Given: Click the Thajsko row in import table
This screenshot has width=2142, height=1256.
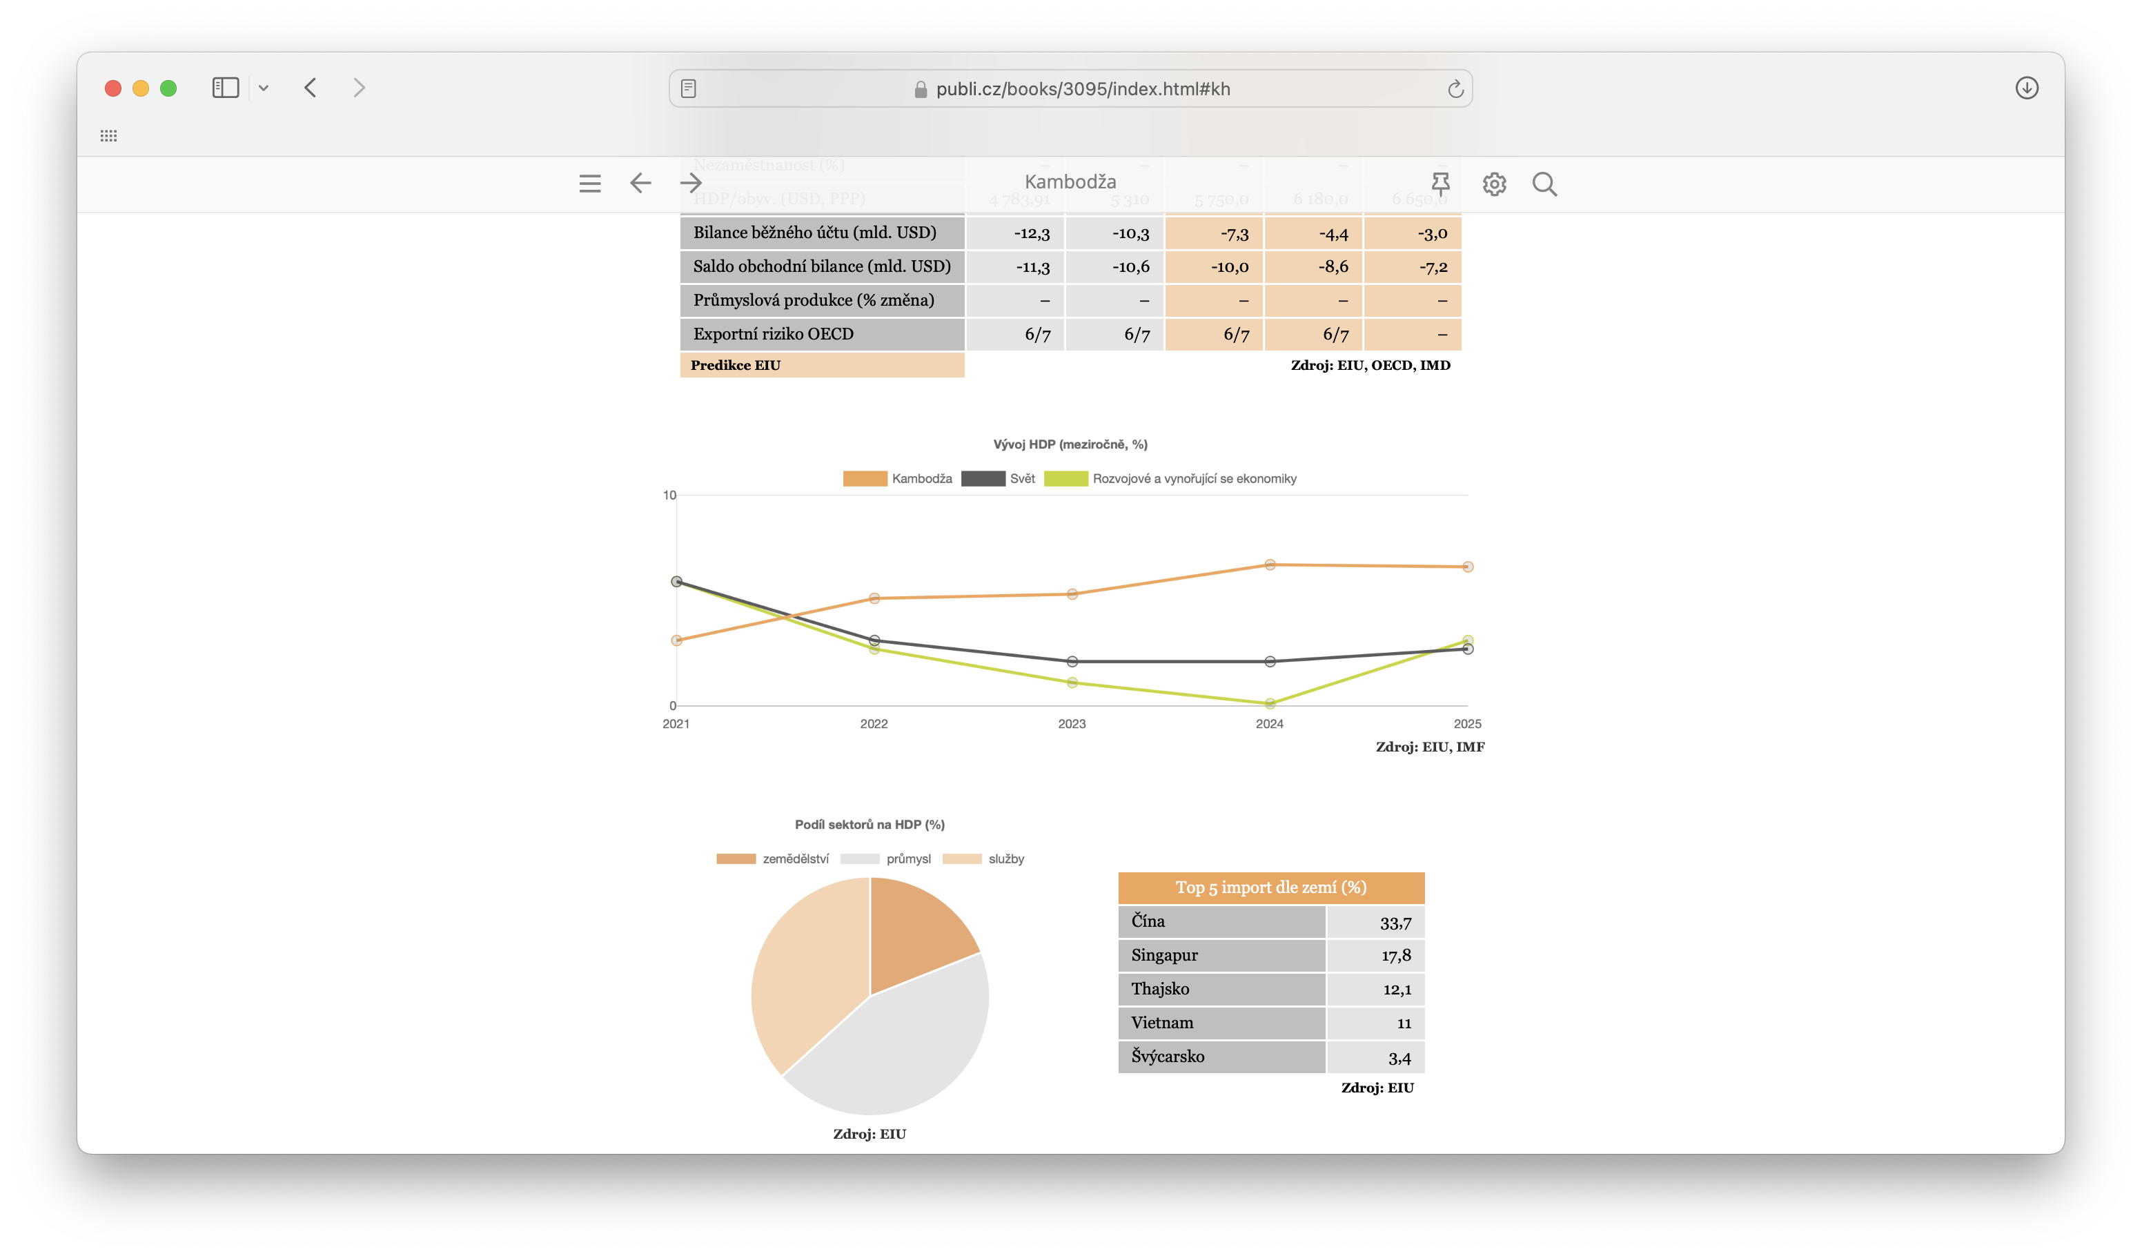Looking at the screenshot, I should tap(1270, 989).
